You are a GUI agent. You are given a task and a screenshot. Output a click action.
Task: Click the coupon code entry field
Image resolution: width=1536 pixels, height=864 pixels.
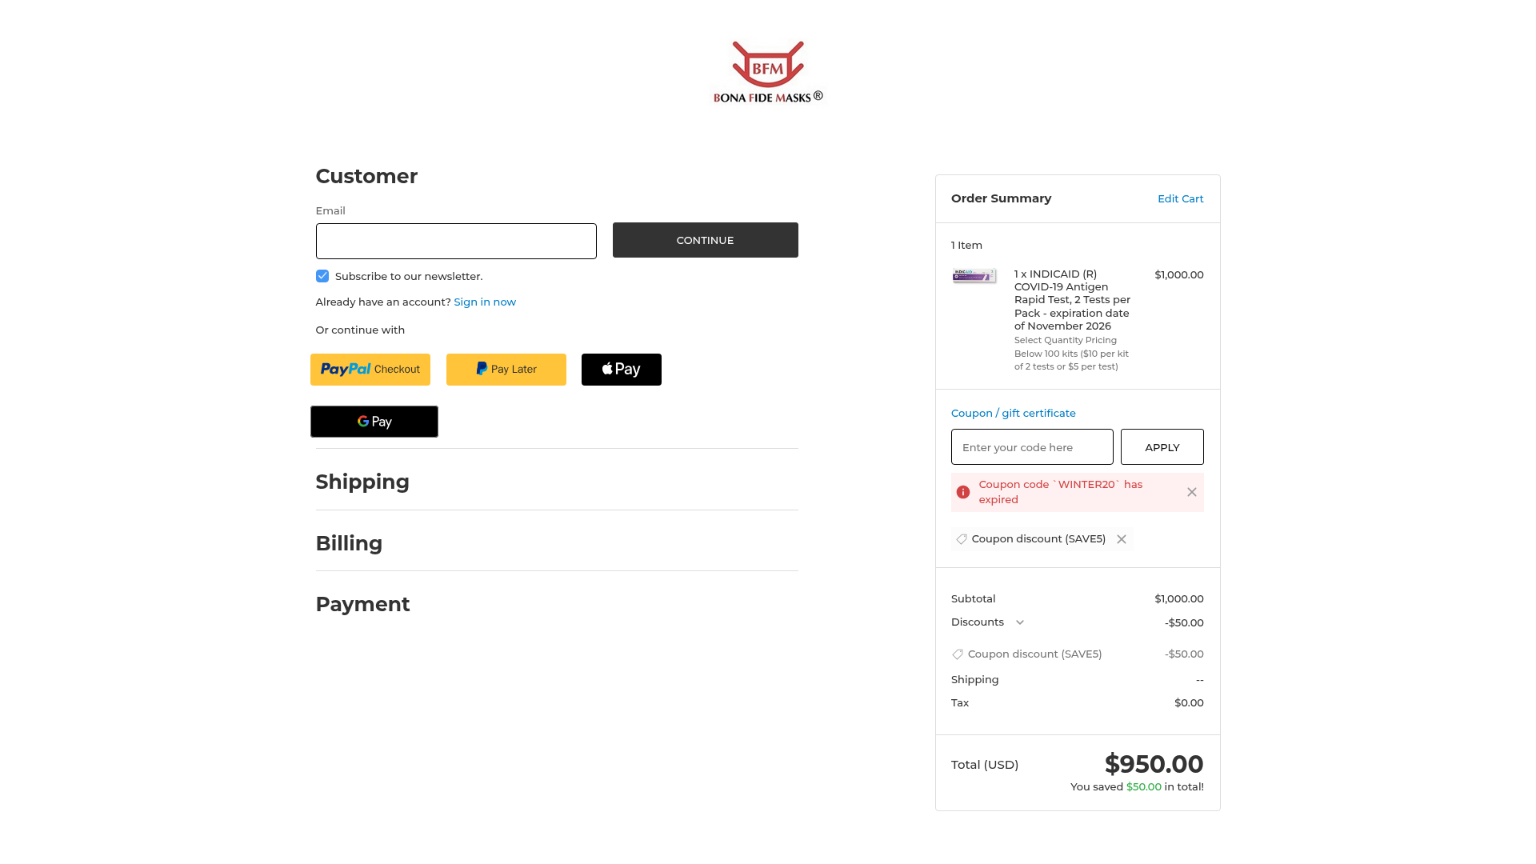(x=1032, y=447)
